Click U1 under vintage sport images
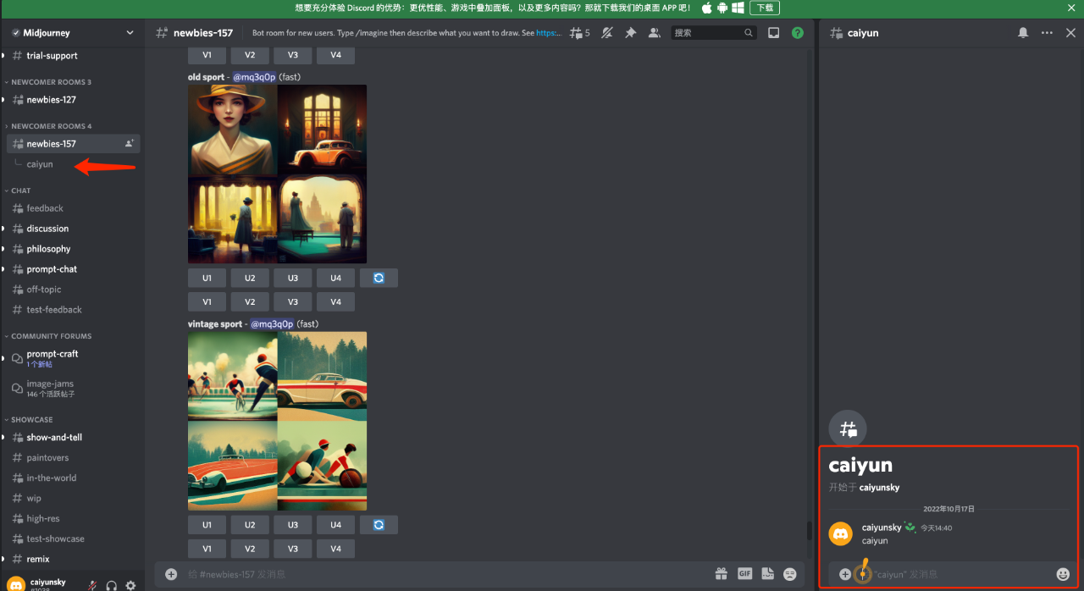1084x591 pixels. click(x=207, y=525)
